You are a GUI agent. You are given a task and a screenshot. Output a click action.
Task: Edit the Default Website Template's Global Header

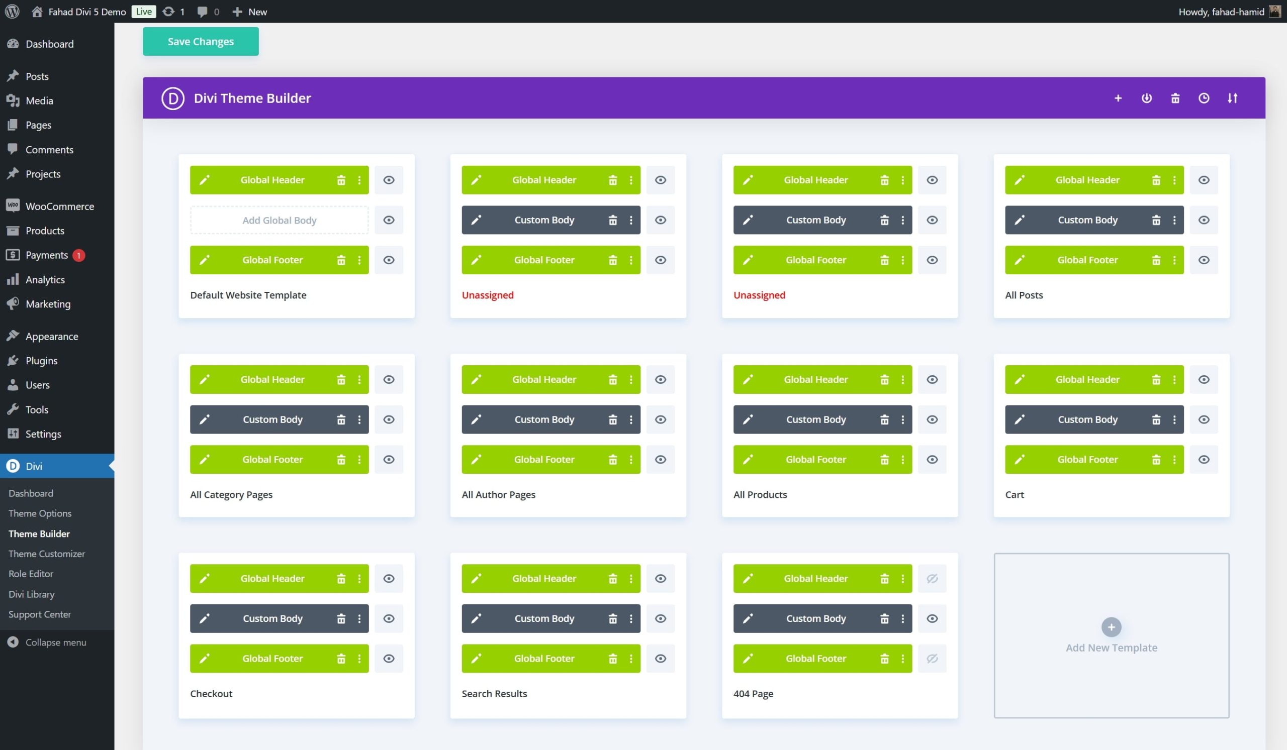tap(205, 180)
